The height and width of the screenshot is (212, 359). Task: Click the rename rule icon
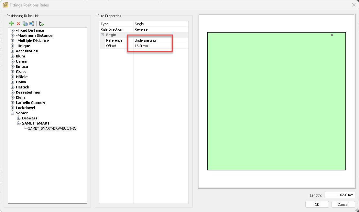coord(32,24)
